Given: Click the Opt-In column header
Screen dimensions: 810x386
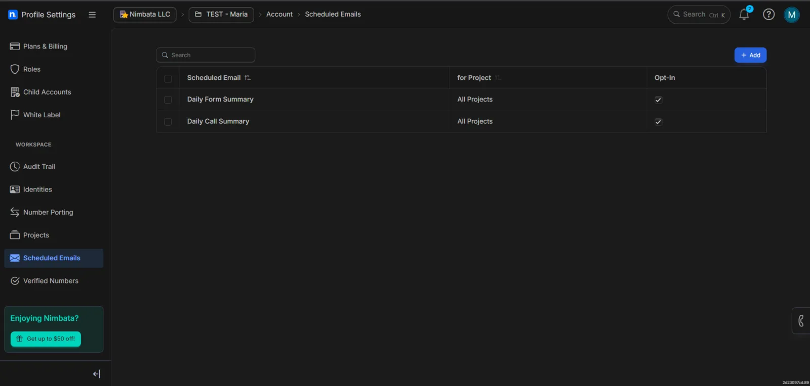Looking at the screenshot, I should click(x=665, y=78).
